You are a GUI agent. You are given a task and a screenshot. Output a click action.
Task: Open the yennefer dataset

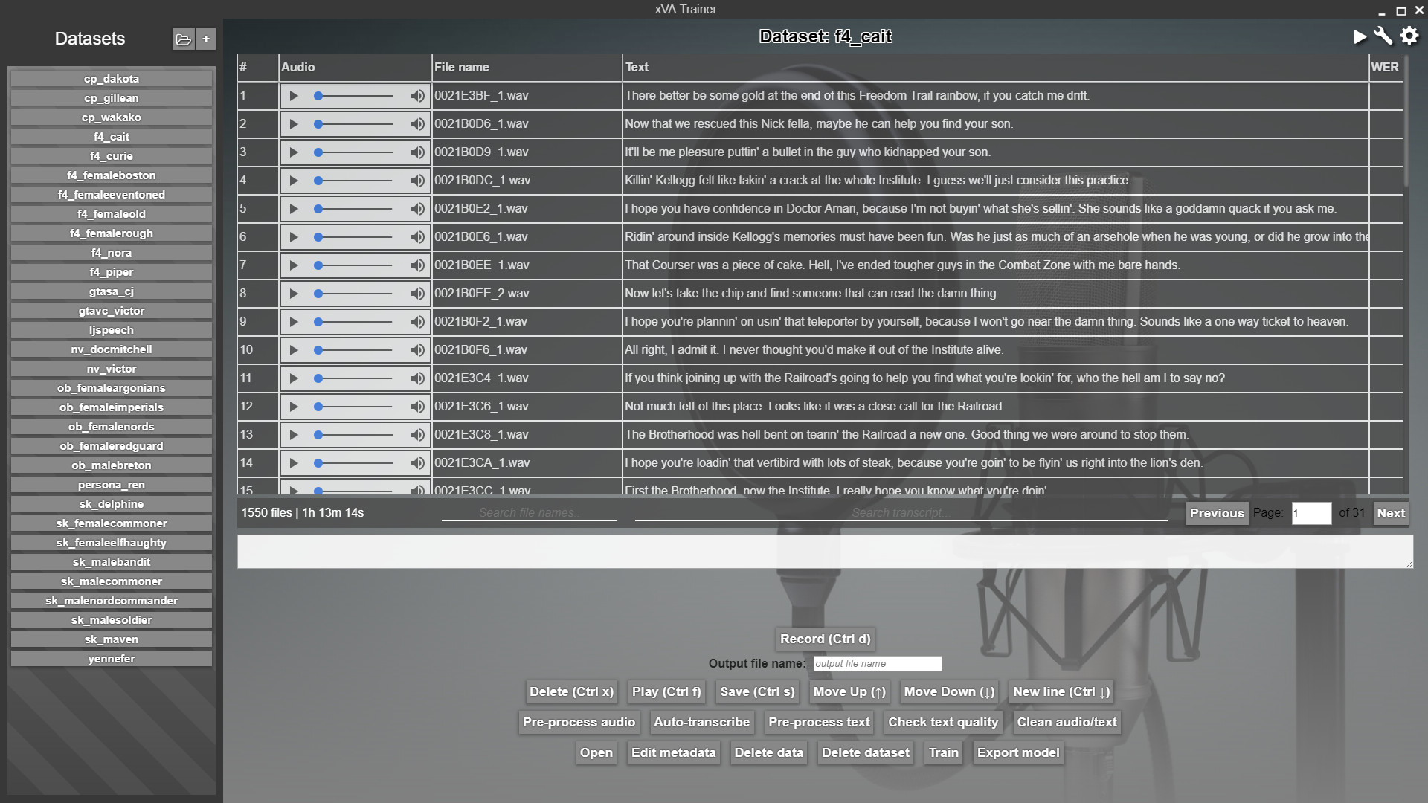112,659
